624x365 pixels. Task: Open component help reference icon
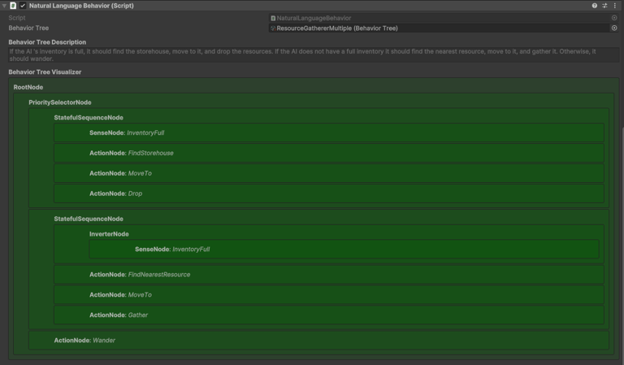tap(594, 6)
